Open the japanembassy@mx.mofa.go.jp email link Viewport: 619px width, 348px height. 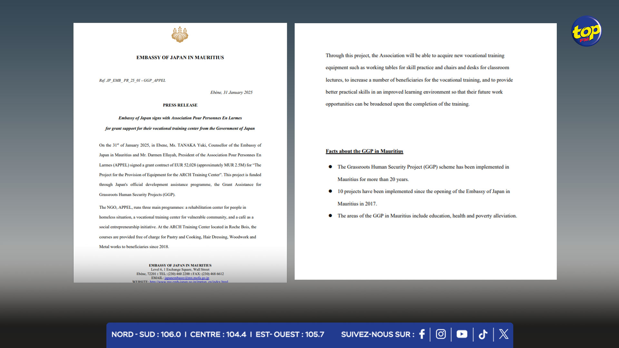pos(187,278)
